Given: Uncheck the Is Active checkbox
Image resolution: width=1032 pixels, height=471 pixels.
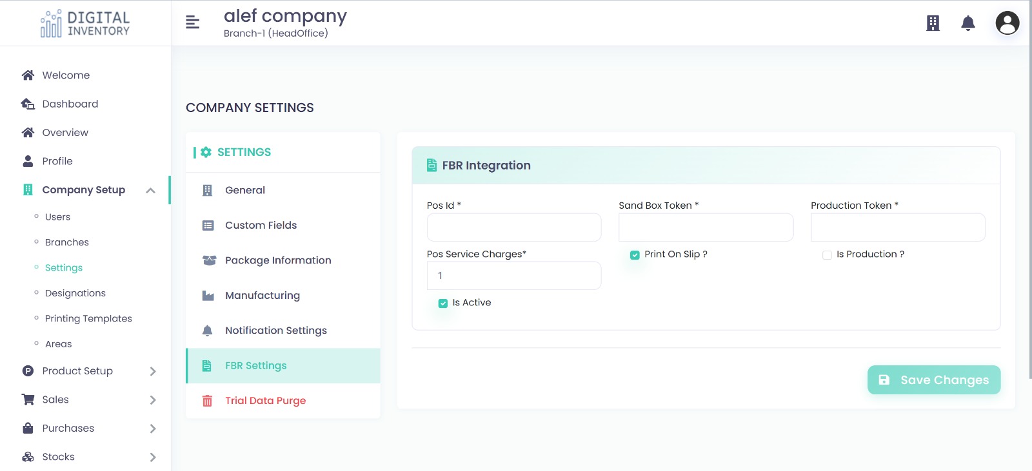Looking at the screenshot, I should (442, 303).
